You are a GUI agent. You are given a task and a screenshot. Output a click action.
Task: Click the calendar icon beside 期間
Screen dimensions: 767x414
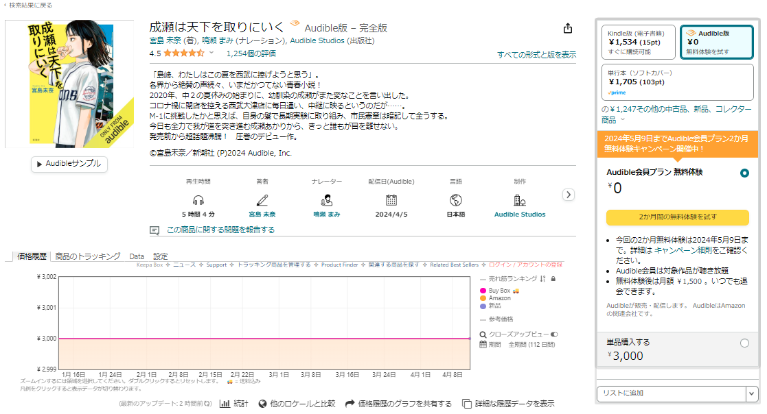(x=483, y=345)
